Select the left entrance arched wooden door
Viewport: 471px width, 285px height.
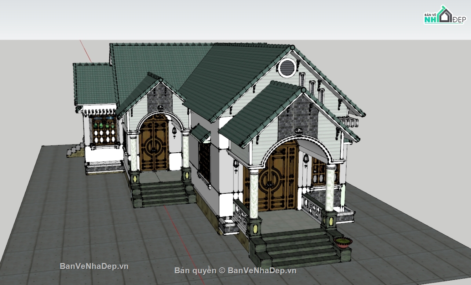[x=155, y=145]
